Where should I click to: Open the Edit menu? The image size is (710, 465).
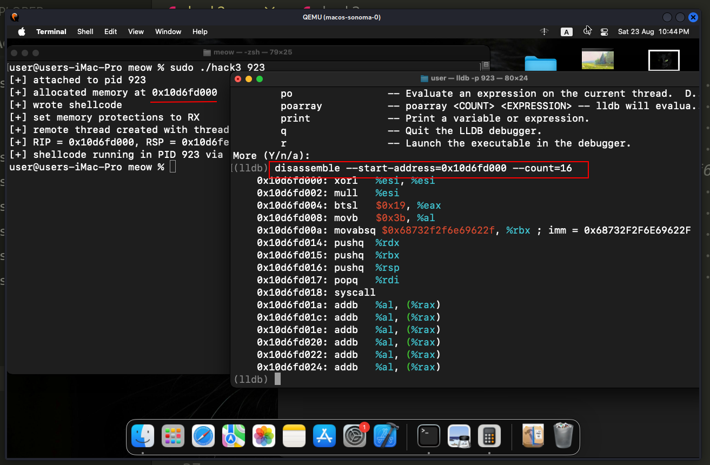click(111, 32)
